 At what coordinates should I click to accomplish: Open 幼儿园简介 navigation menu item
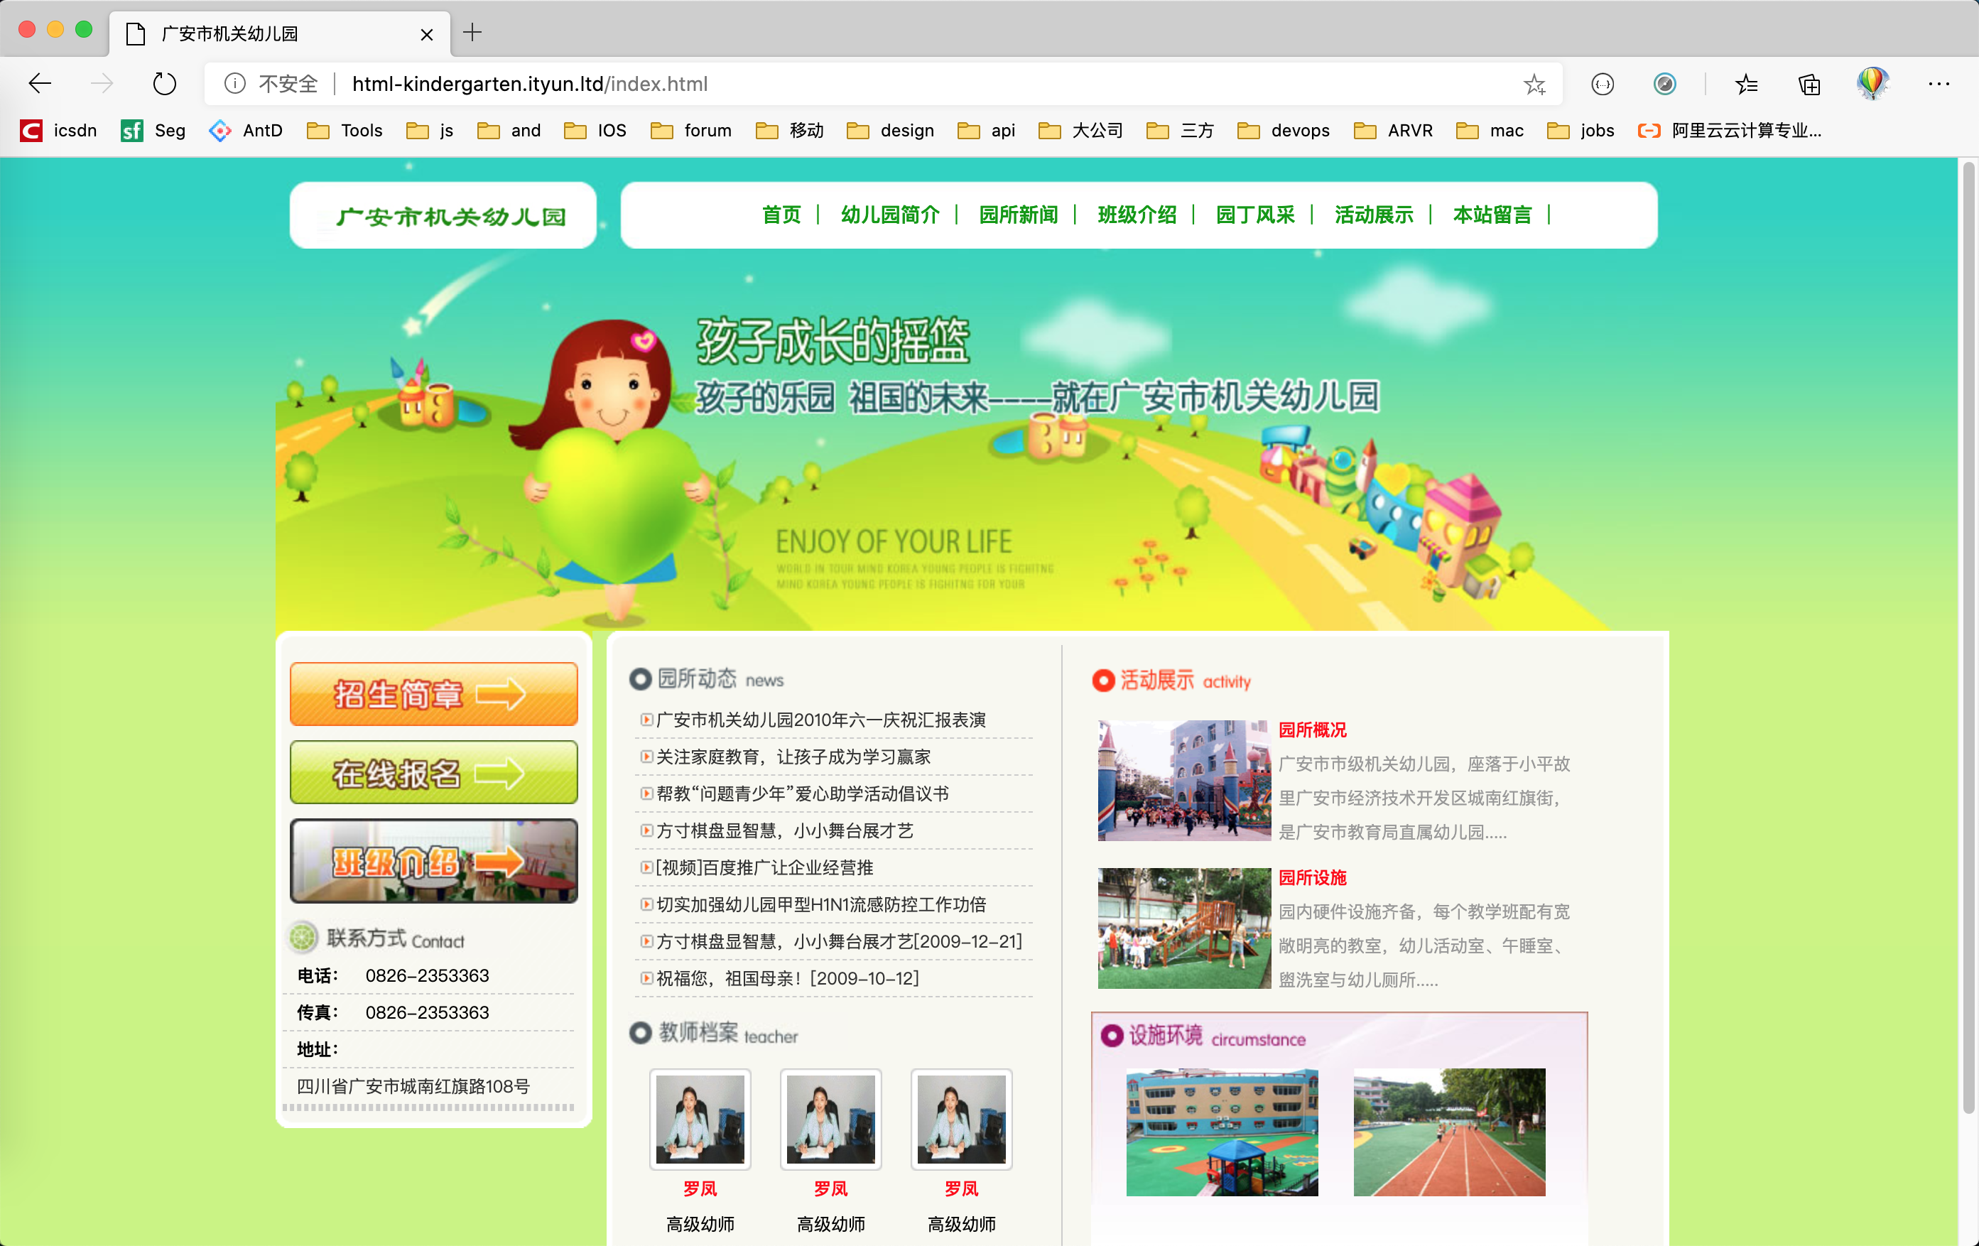[889, 215]
